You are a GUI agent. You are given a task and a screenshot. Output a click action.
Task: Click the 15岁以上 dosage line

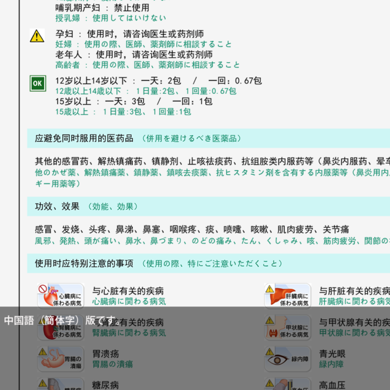coord(133,101)
